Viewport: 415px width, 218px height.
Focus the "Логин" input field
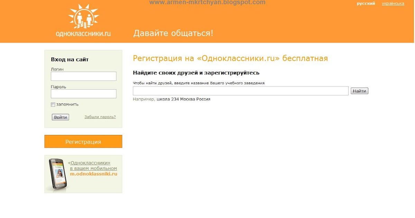click(83, 76)
